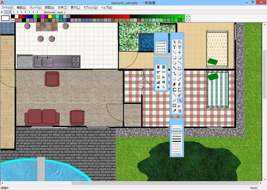Open the パレット(V) menu

coord(35,7)
